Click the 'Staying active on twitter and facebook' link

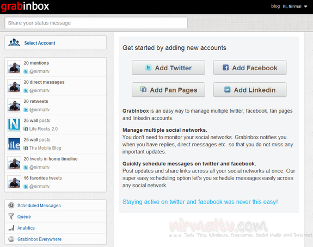[x=200, y=202]
